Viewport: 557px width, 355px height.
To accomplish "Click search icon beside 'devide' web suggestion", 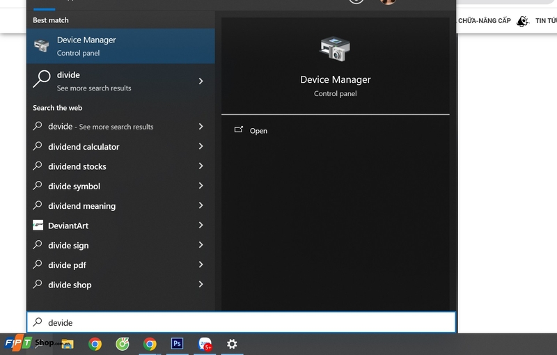I will tap(38, 126).
